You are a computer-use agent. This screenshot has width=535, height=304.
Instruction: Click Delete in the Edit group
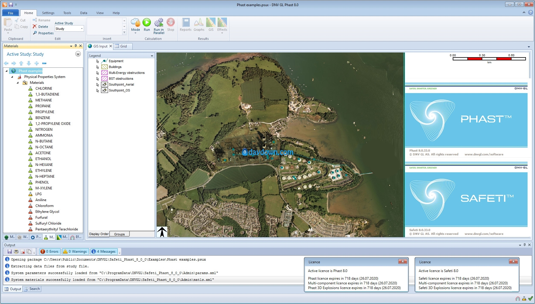tap(41, 27)
